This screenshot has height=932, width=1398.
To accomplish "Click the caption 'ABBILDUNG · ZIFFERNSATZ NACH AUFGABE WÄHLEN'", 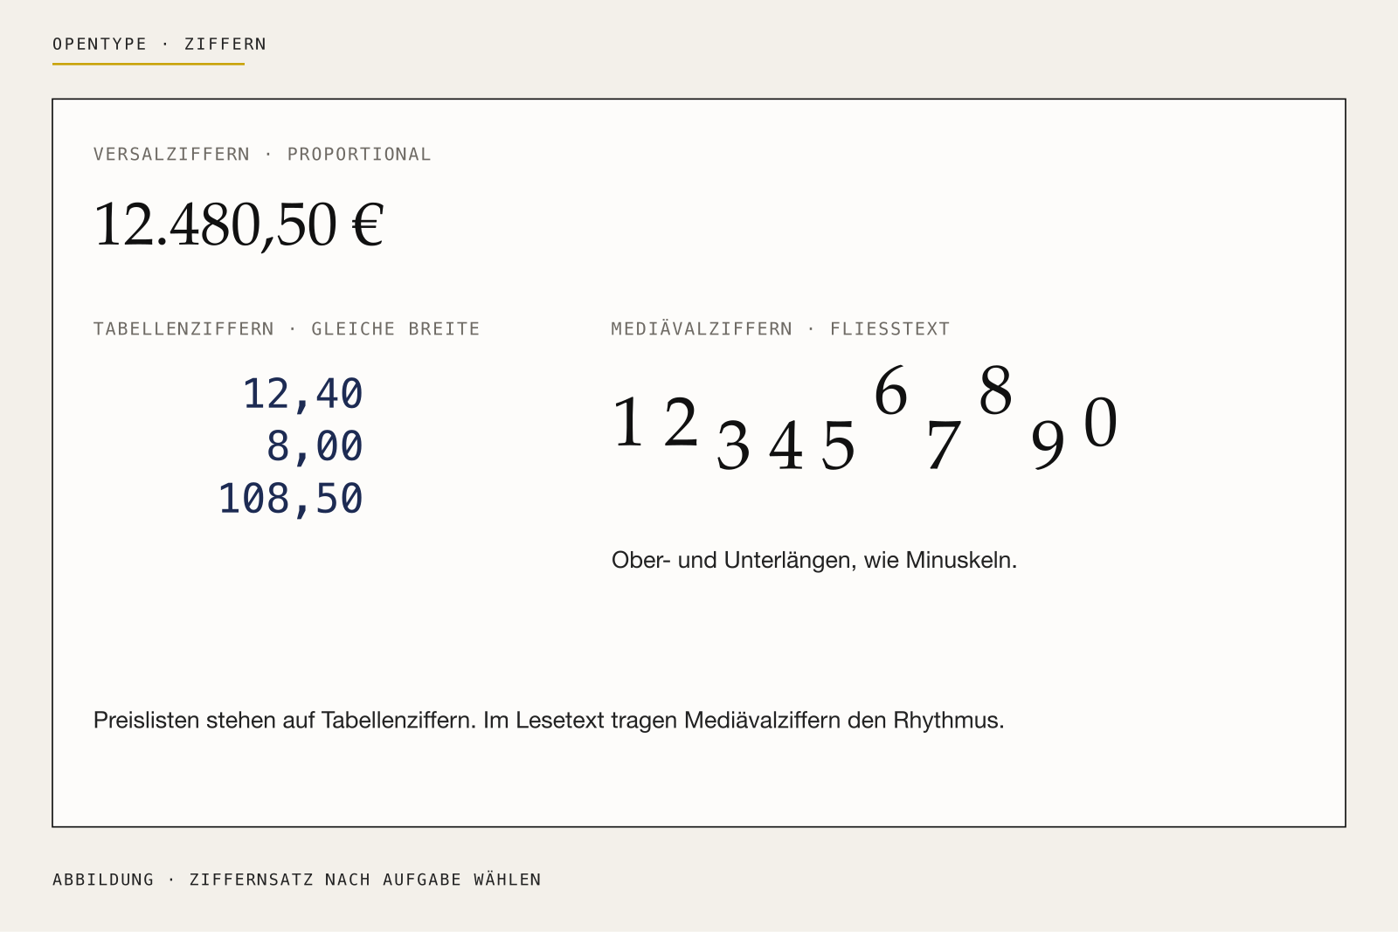I will tap(297, 880).
